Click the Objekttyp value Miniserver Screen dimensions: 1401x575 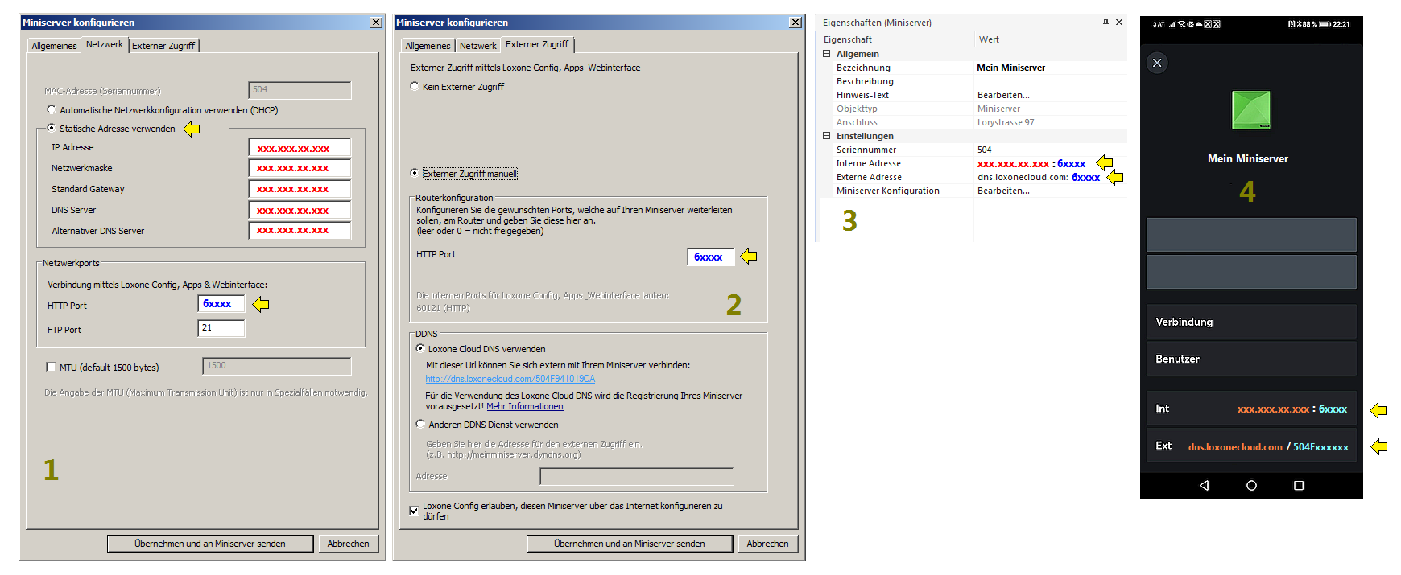[x=998, y=109]
